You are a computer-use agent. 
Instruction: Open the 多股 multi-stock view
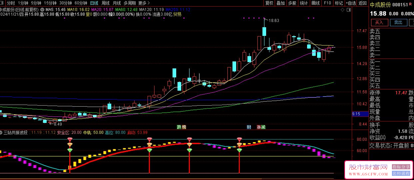coord(292,3)
